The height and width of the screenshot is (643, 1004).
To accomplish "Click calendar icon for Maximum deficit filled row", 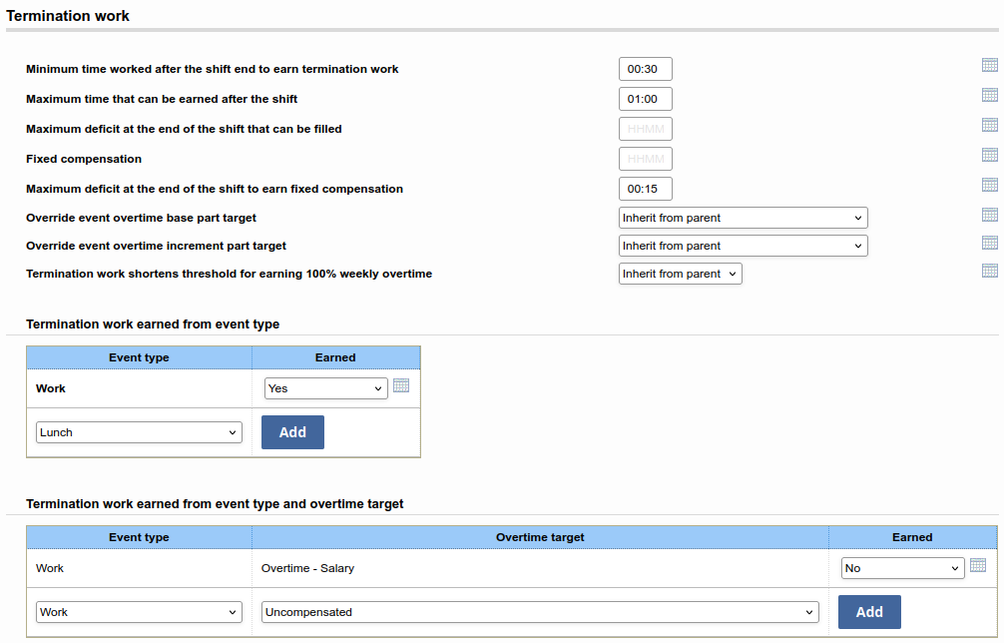I will [x=989, y=125].
